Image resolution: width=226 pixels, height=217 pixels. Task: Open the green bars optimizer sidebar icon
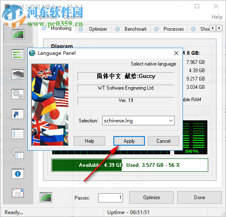pyautogui.click(x=18, y=54)
